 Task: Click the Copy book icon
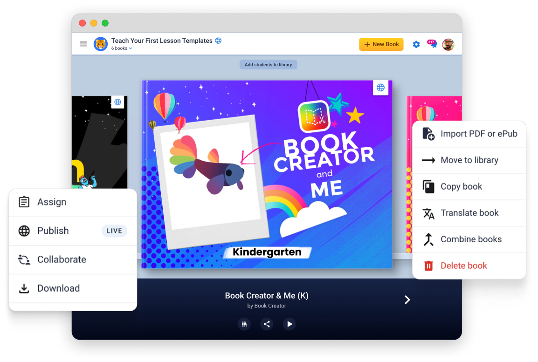[x=428, y=186]
